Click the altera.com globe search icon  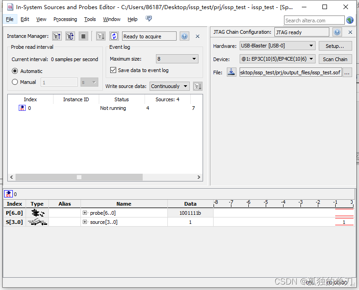(350, 21)
